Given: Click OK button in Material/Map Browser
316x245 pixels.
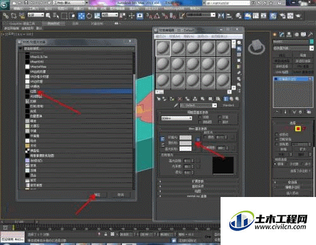Looking at the screenshot, I should [97, 195].
